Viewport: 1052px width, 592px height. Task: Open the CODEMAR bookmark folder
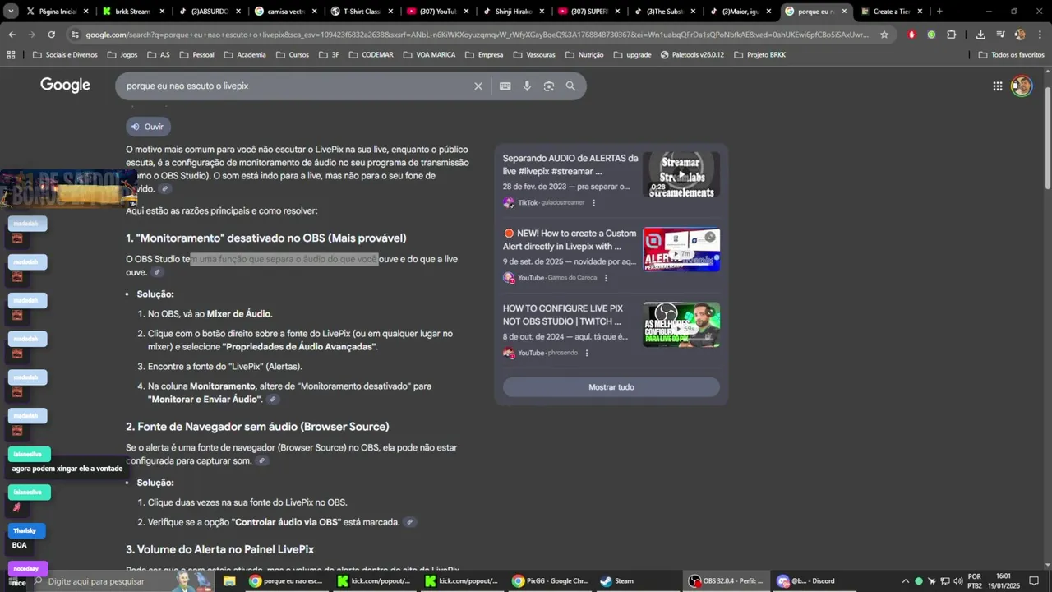coord(370,55)
